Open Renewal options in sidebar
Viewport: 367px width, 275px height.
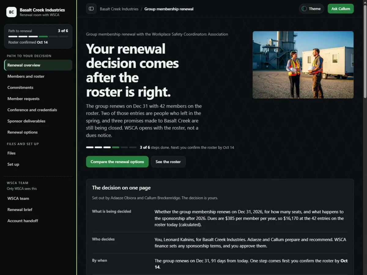coord(38,132)
